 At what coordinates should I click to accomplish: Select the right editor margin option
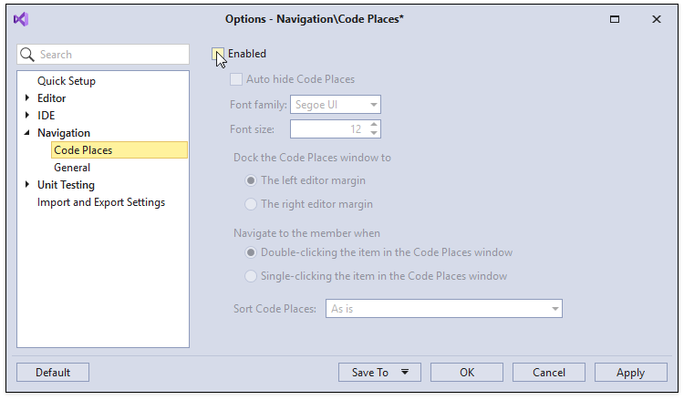tap(251, 204)
